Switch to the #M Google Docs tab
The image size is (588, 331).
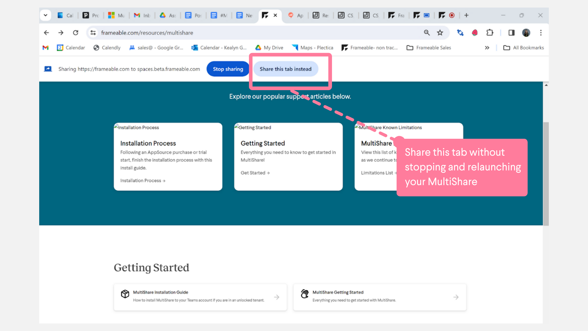click(219, 15)
